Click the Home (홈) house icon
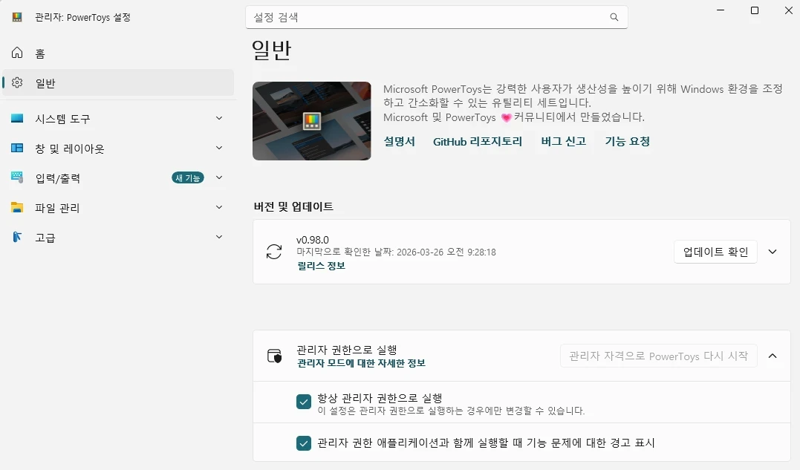This screenshot has height=470, width=800. 17,53
